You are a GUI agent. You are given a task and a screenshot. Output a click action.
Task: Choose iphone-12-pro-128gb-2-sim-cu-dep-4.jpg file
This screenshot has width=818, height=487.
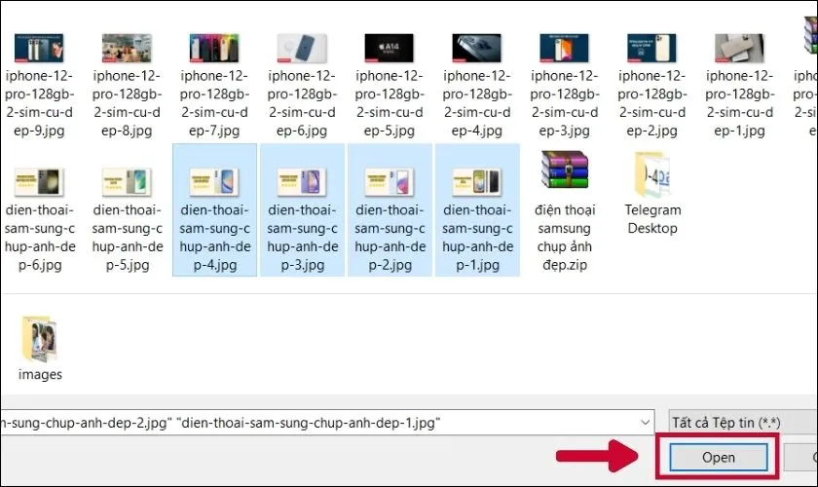(478, 47)
